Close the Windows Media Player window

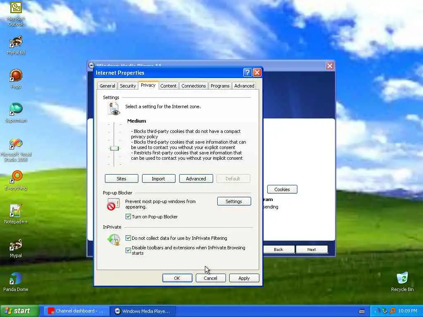pos(330,66)
